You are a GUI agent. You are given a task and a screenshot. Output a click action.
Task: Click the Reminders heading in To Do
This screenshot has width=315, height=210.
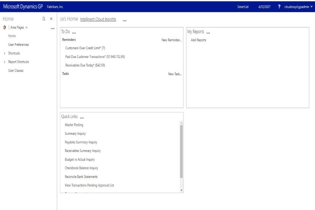click(x=69, y=40)
